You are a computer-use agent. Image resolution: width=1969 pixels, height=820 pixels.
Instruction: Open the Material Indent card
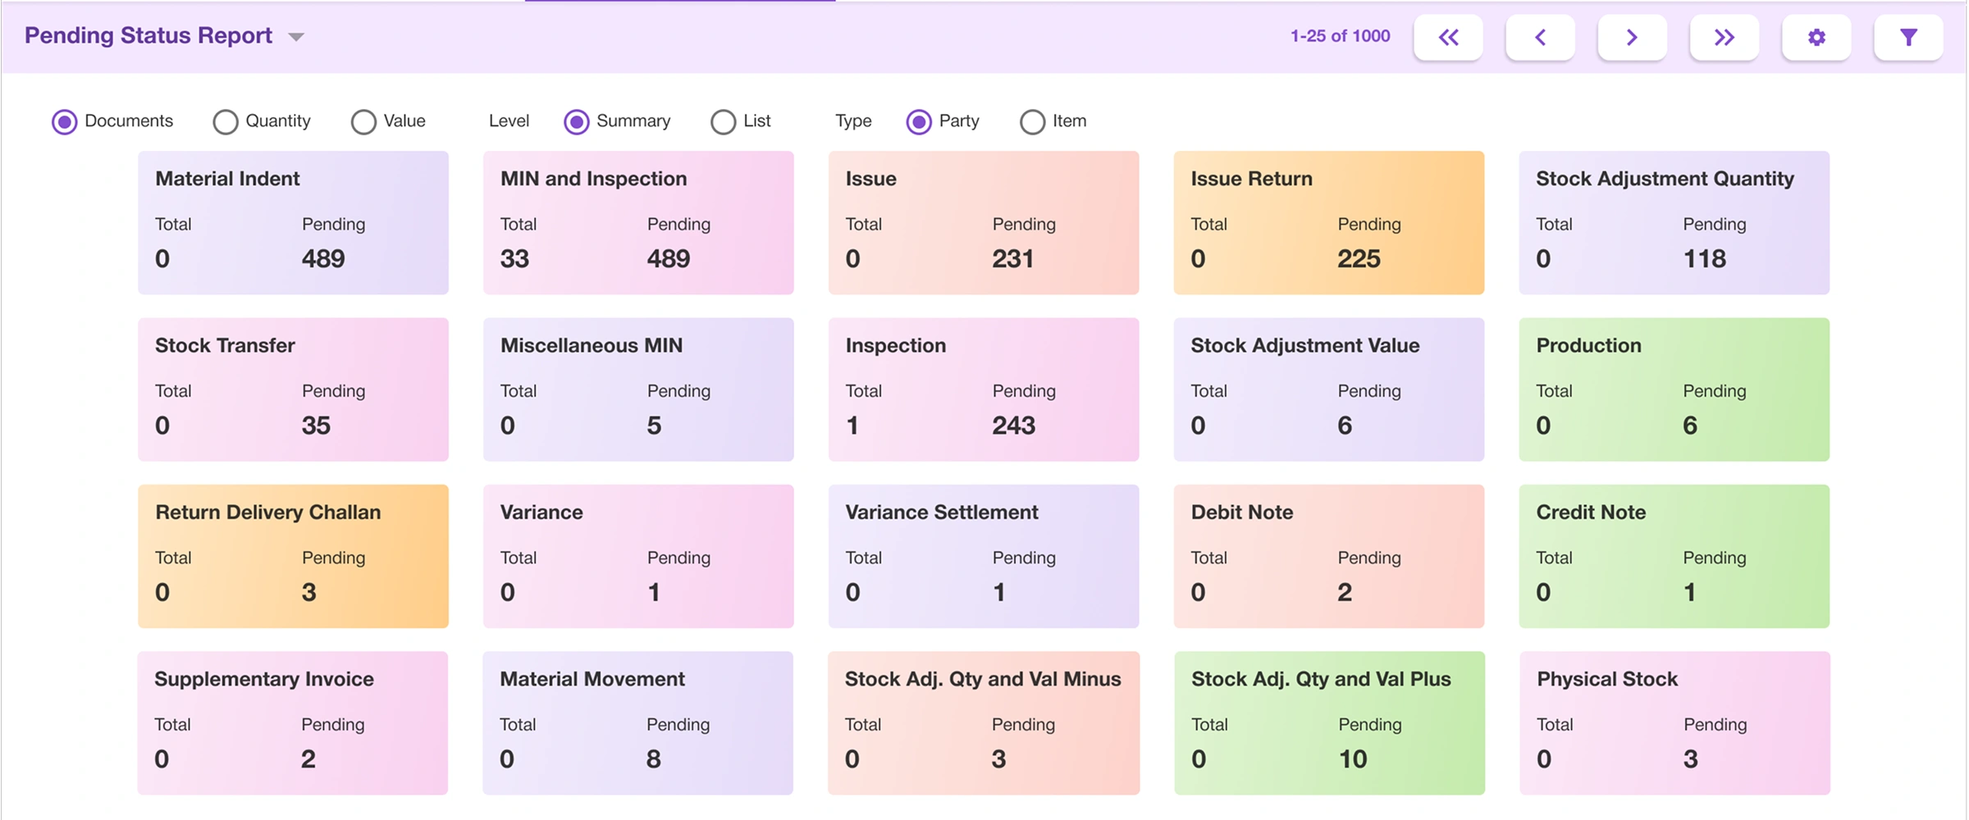tap(293, 222)
